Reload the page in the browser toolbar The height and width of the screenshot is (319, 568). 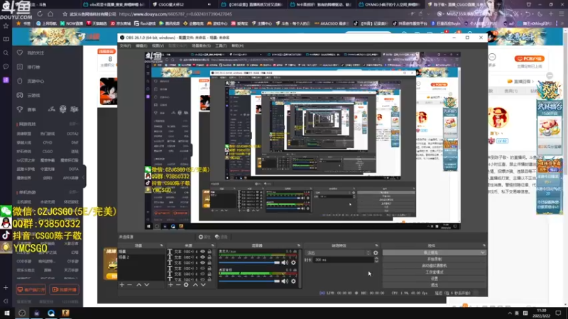40,13
